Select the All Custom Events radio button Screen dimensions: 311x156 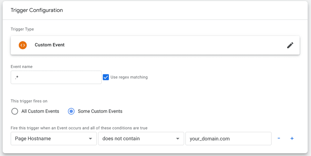pos(15,111)
